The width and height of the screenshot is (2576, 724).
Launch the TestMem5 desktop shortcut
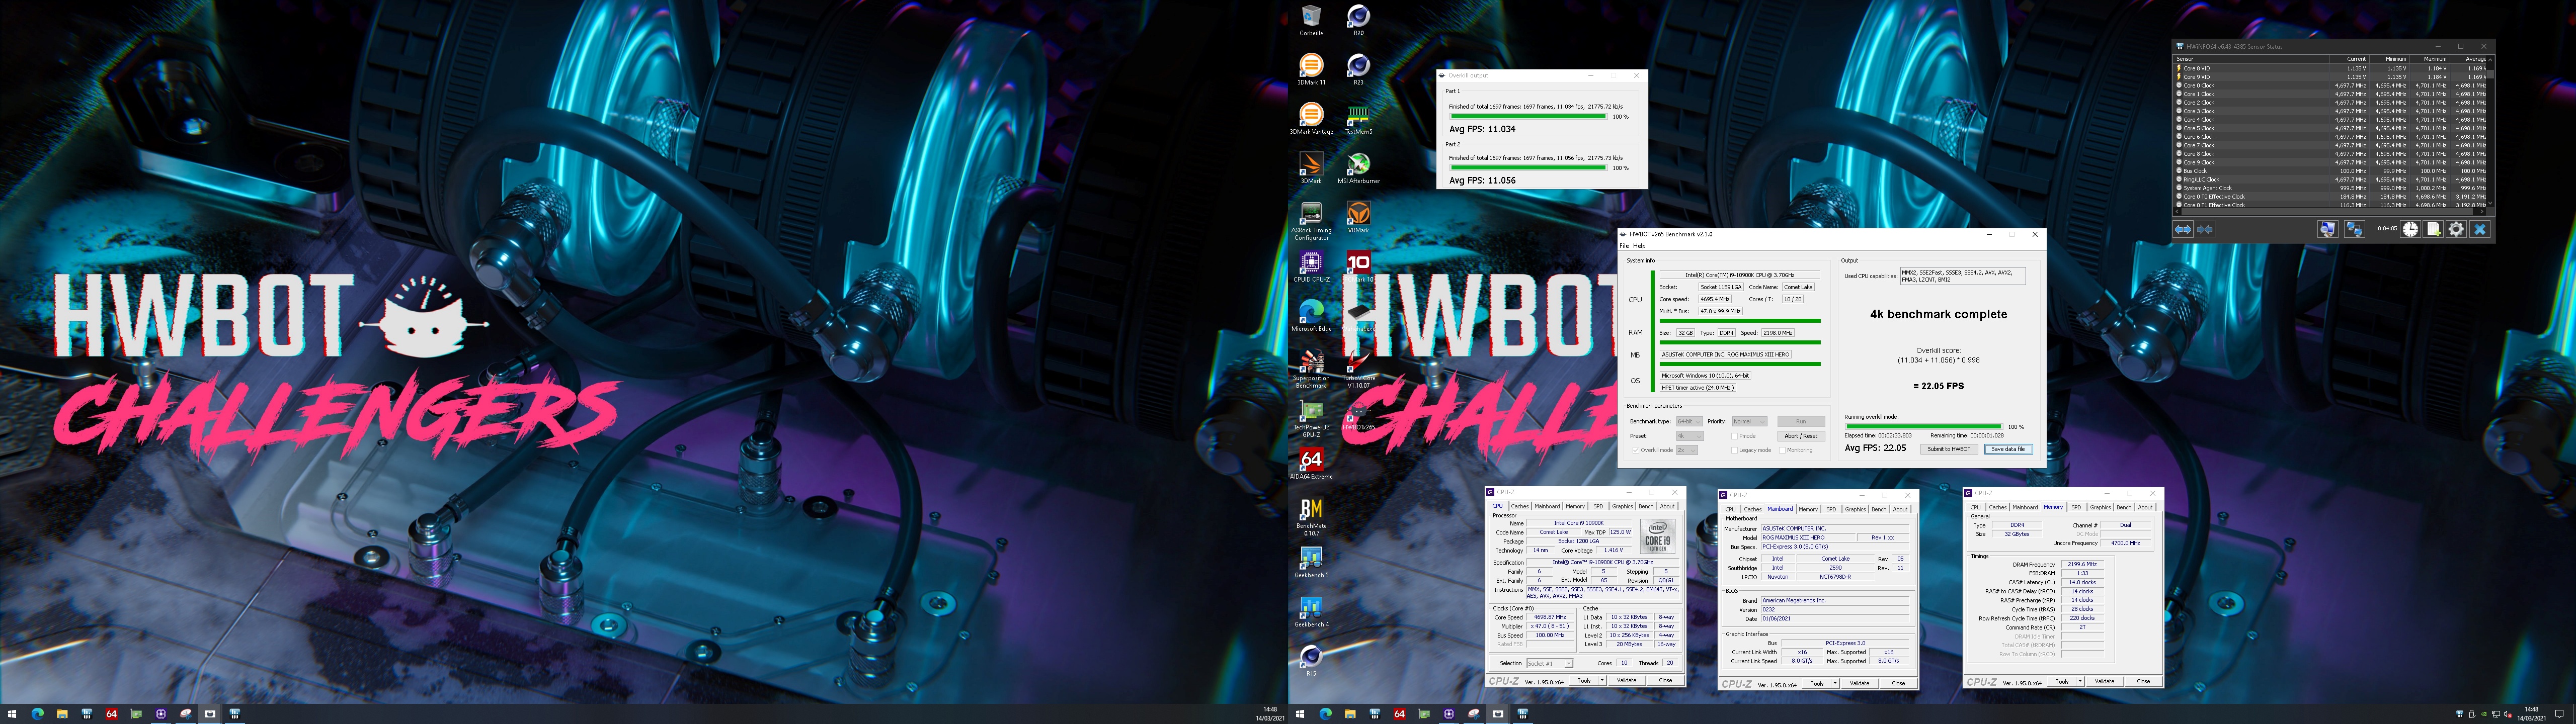1358,118
